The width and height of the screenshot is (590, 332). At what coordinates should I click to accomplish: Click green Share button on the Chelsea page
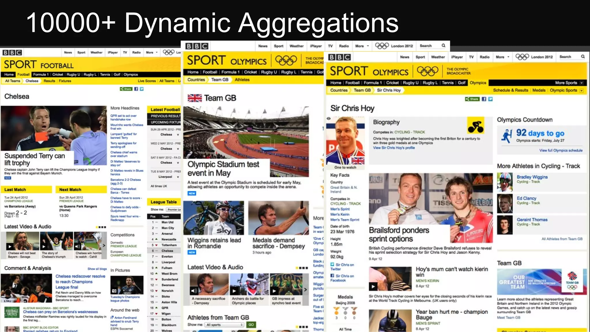(126, 89)
